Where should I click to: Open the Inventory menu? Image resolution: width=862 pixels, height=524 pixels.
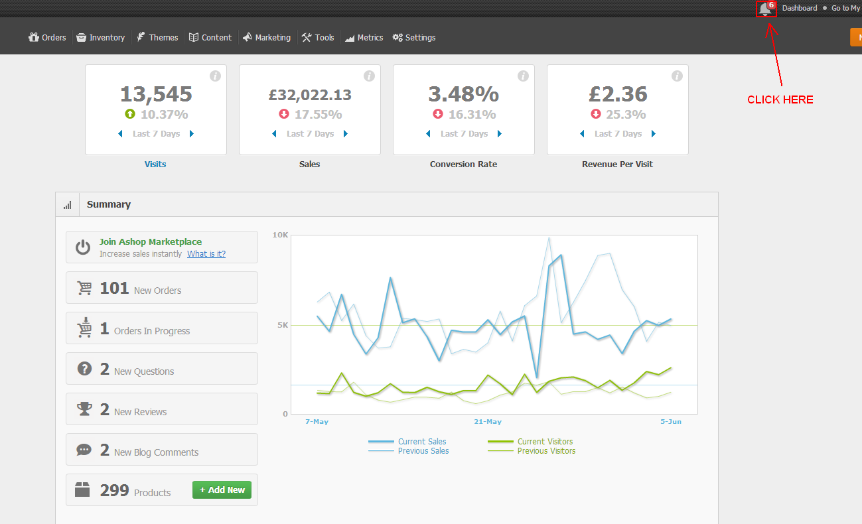tap(100, 37)
